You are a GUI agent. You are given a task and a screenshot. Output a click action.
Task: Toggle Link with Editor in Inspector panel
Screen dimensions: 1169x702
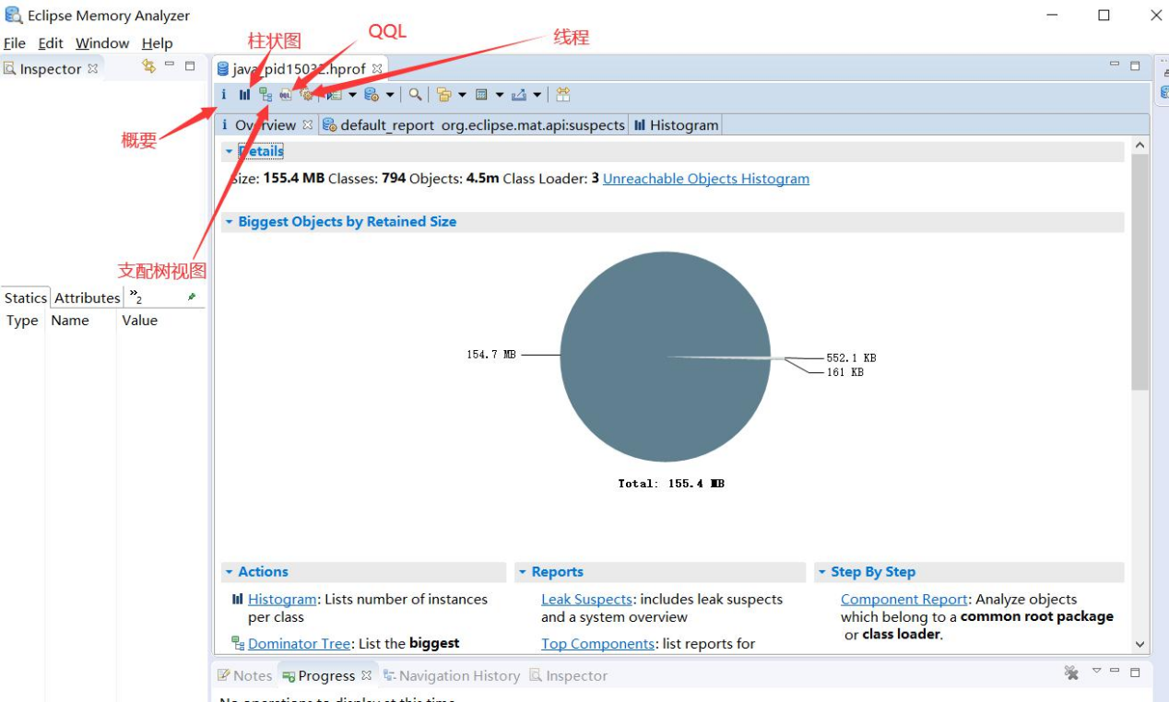click(148, 66)
